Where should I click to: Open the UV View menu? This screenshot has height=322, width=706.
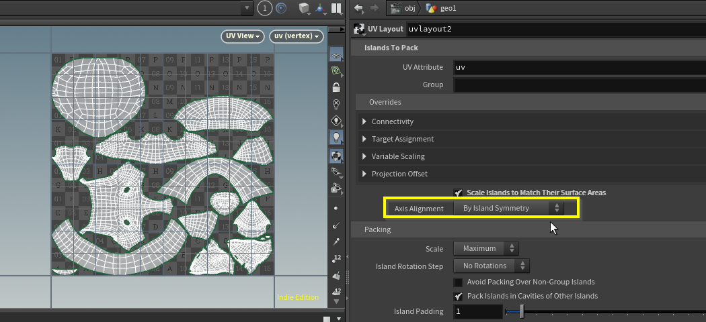coord(243,36)
